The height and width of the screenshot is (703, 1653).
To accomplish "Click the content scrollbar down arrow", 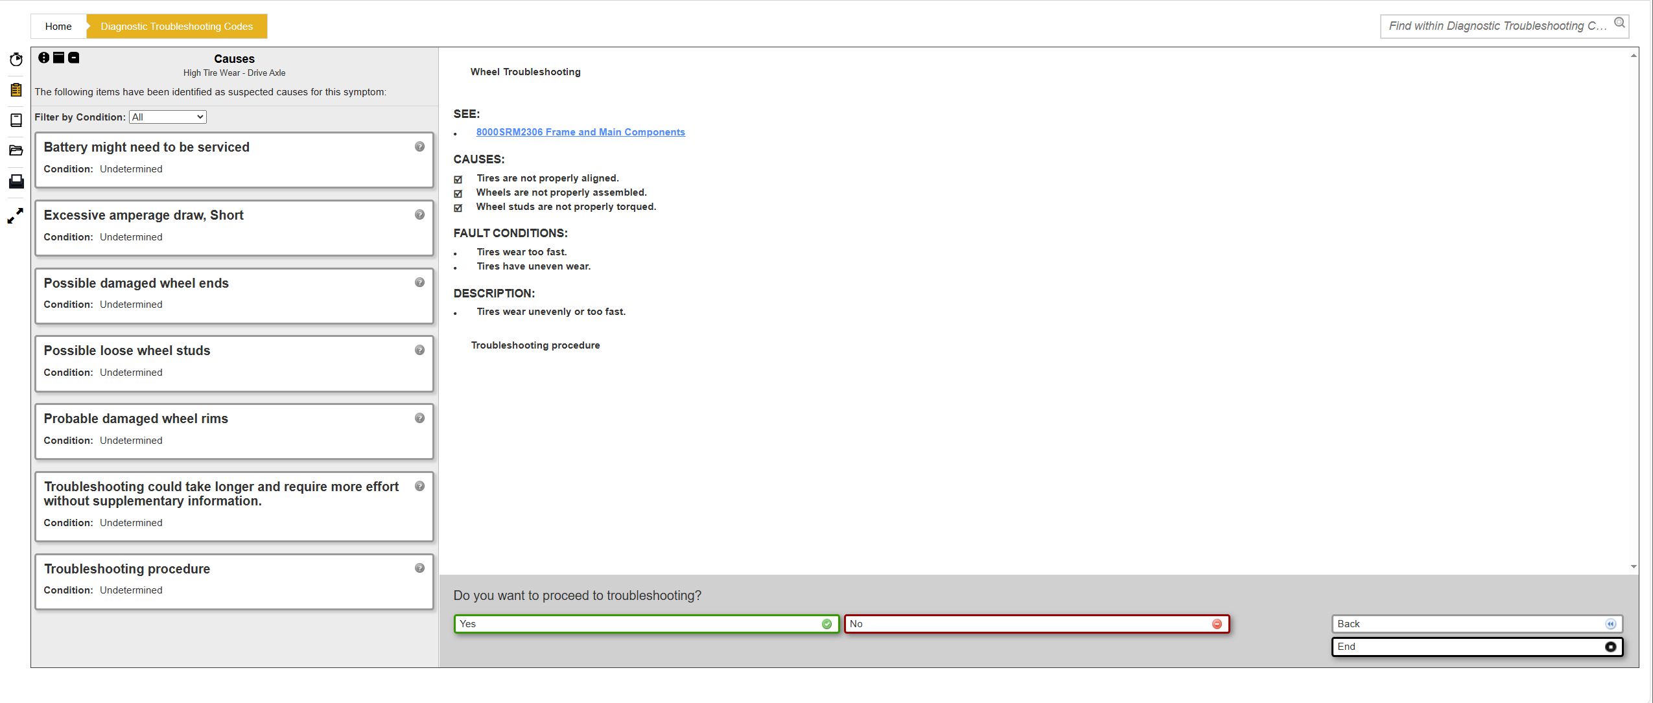I will pos(1634,567).
